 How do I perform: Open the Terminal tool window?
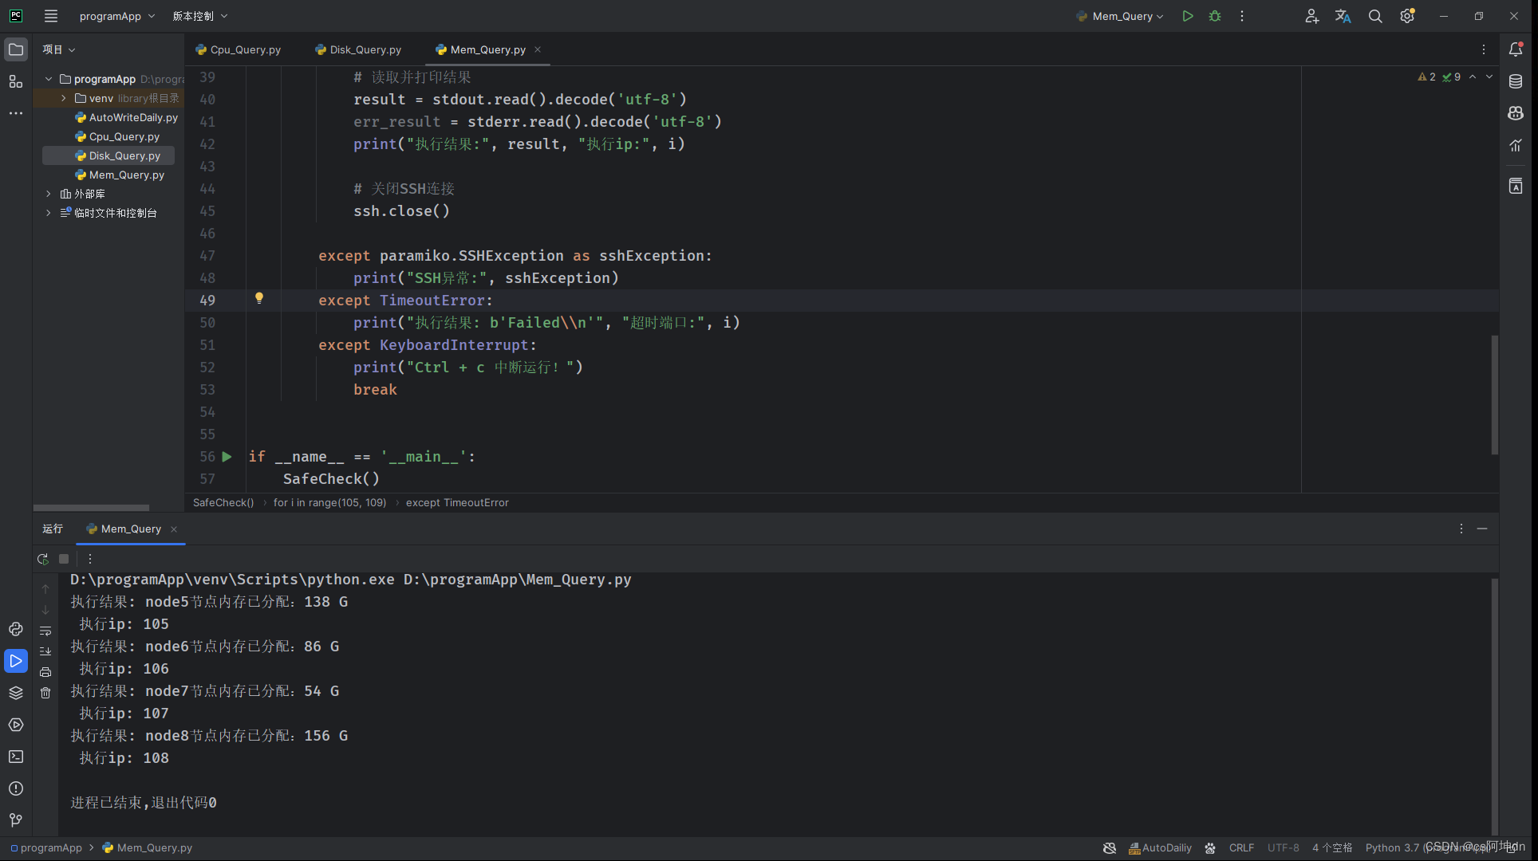pyautogui.click(x=16, y=757)
